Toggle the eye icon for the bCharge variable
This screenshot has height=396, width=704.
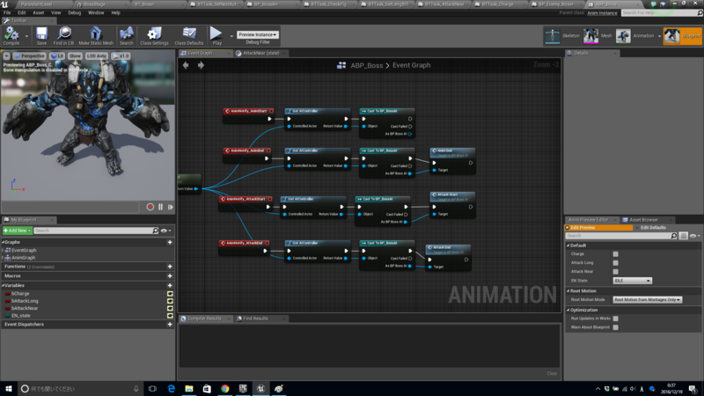pos(170,294)
